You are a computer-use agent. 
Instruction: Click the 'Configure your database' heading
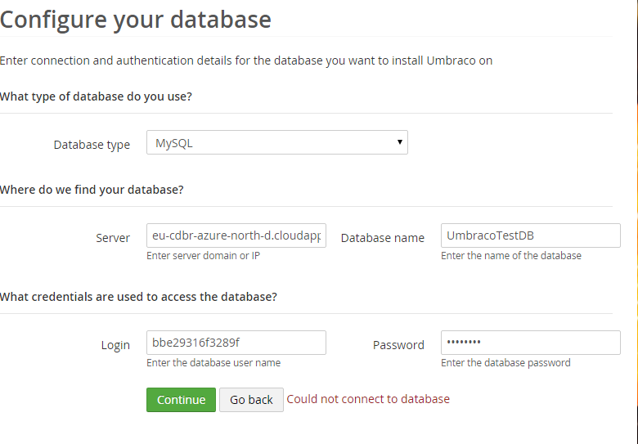(136, 20)
